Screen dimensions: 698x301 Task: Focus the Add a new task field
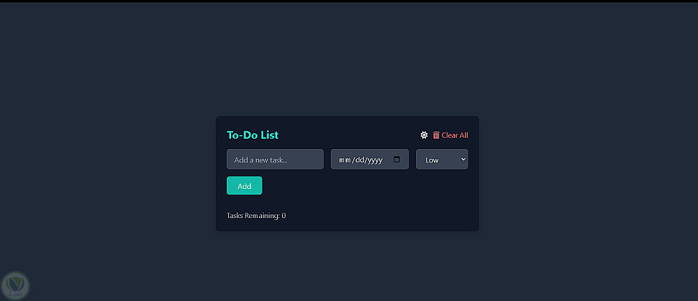click(275, 160)
